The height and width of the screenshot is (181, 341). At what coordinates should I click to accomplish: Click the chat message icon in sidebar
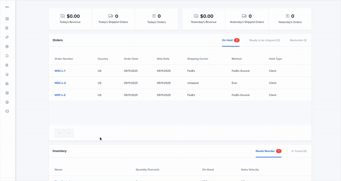(7, 111)
